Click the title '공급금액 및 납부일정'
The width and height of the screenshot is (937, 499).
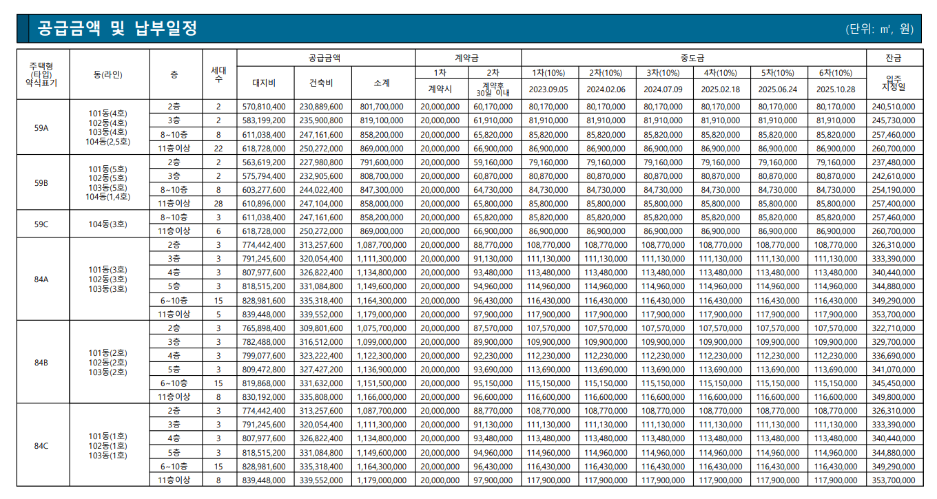click(118, 28)
